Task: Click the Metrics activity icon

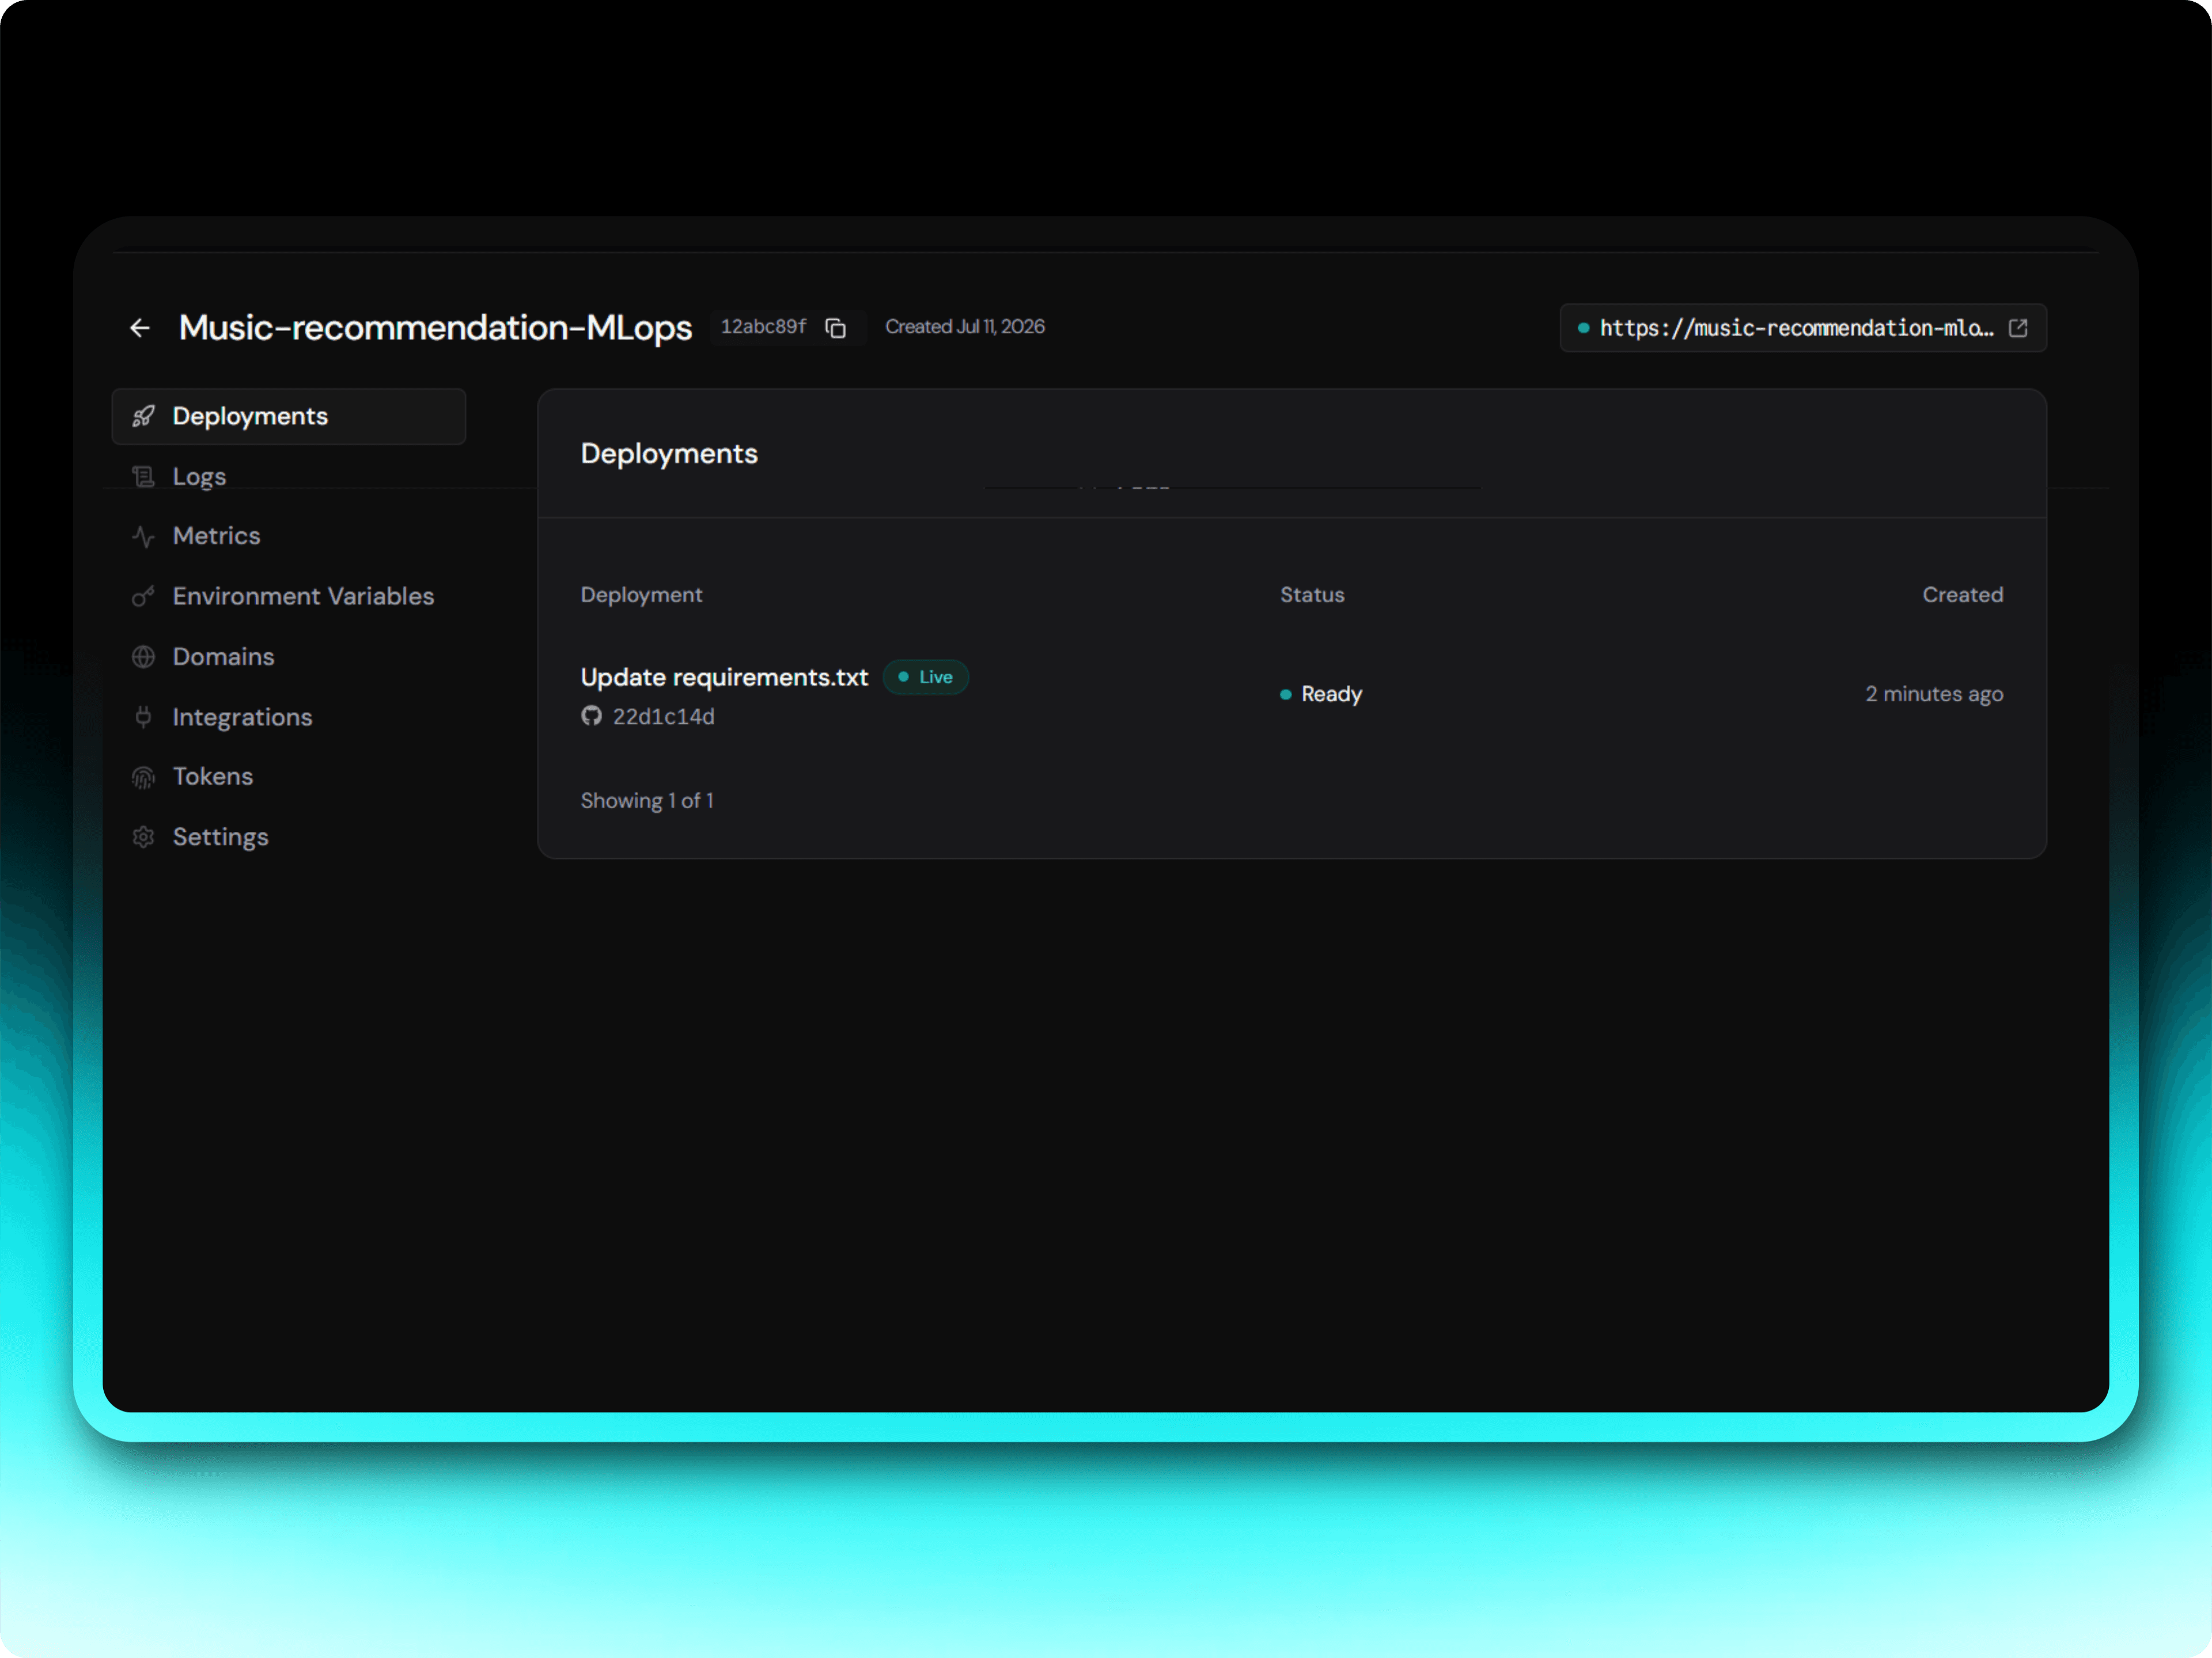Action: [143, 537]
